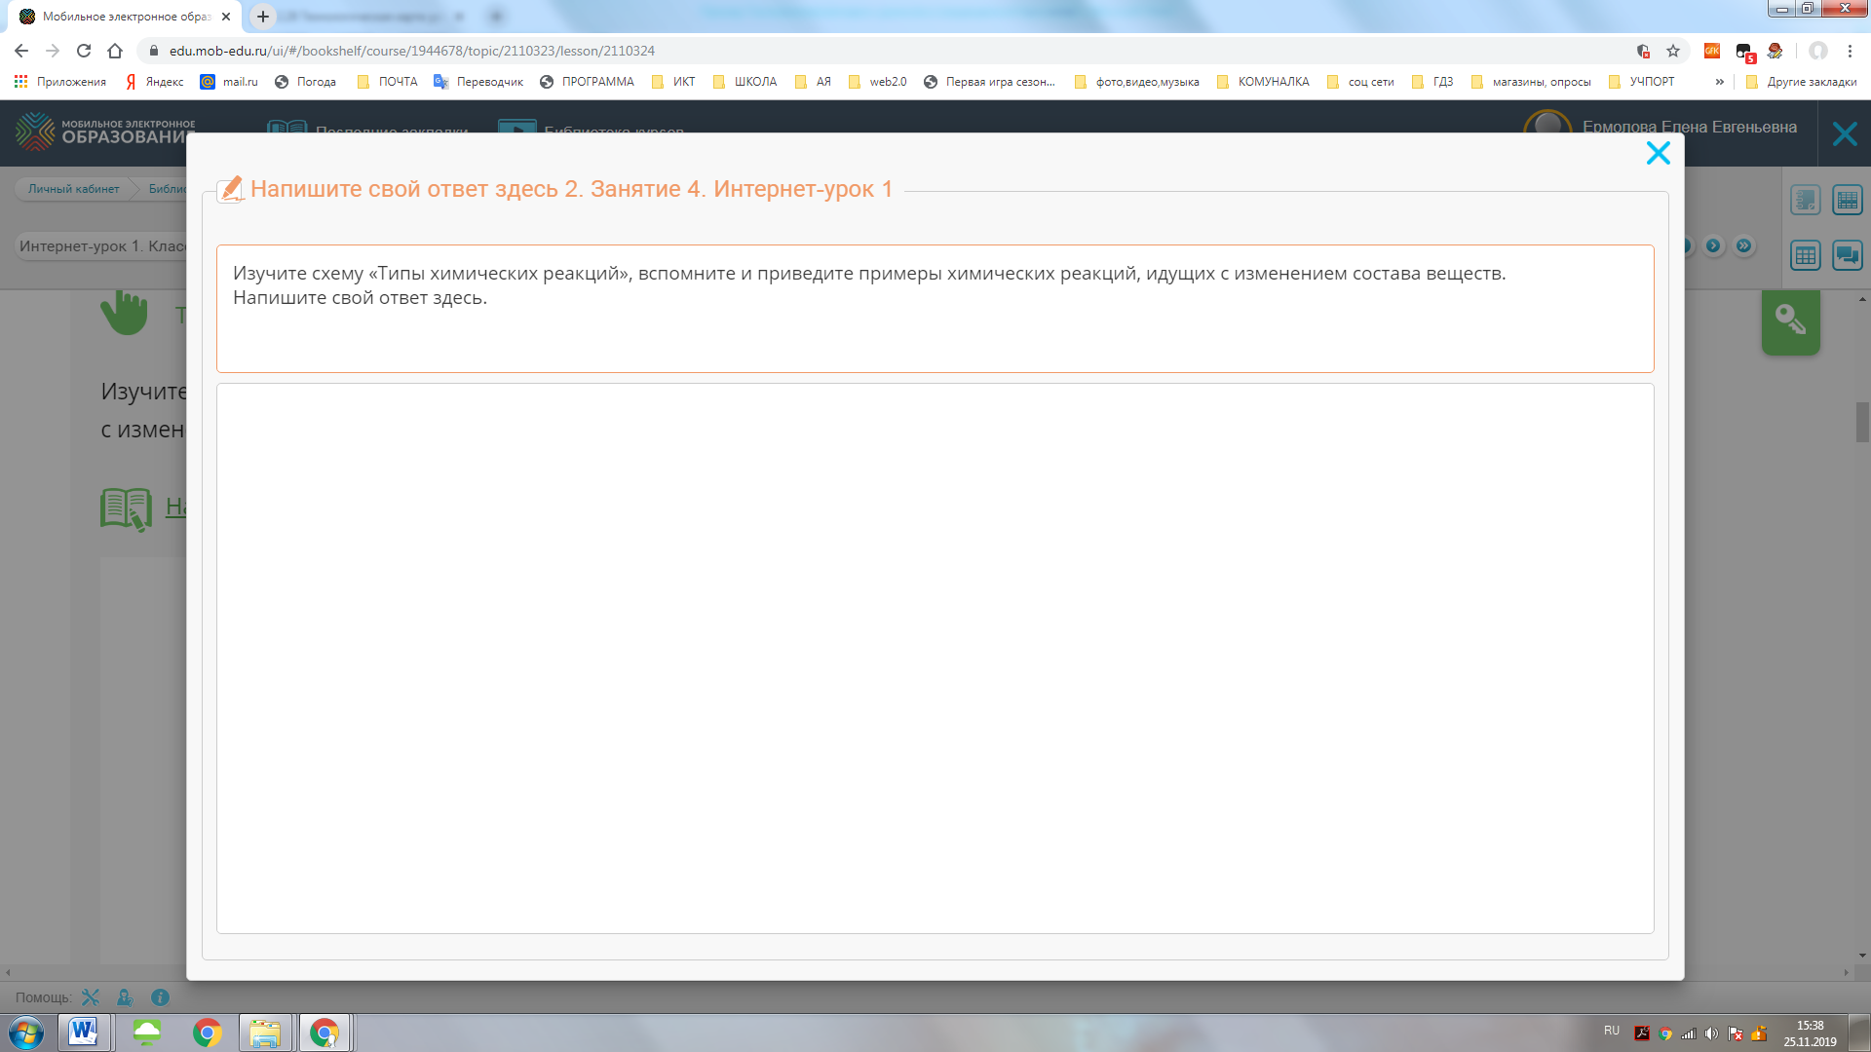The image size is (1871, 1052).
Task: Click the Переводчик bookmark
Action: click(479, 82)
